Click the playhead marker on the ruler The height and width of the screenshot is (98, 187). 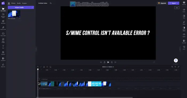point(38,69)
